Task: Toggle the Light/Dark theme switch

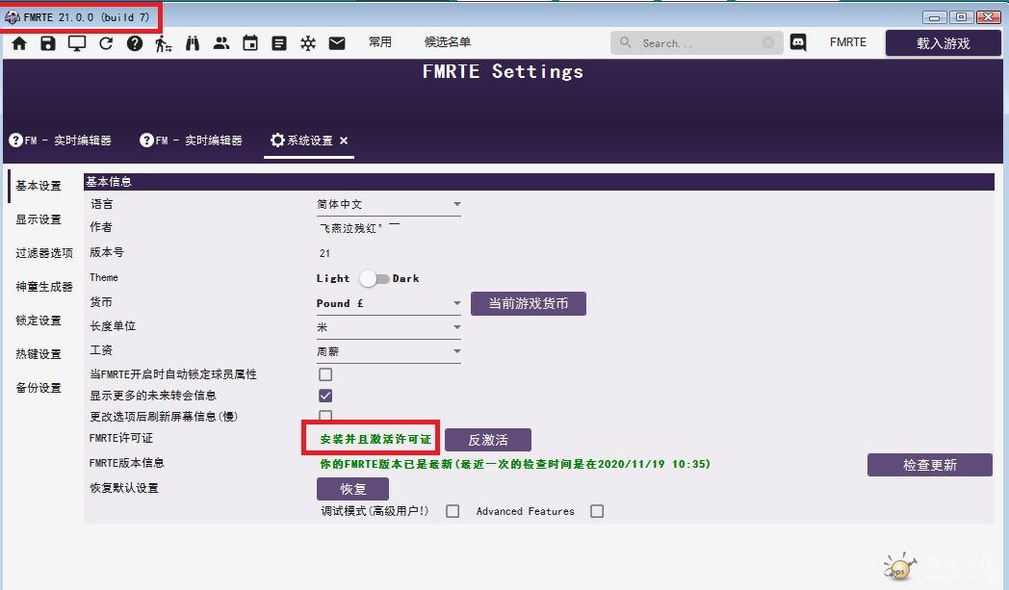Action: point(374,278)
